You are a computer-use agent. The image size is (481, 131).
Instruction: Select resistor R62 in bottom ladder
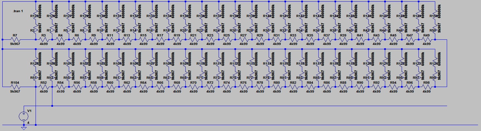tap(127, 87)
